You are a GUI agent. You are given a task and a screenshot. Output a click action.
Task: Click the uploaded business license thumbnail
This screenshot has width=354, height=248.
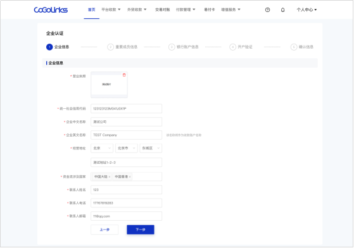[109, 85]
